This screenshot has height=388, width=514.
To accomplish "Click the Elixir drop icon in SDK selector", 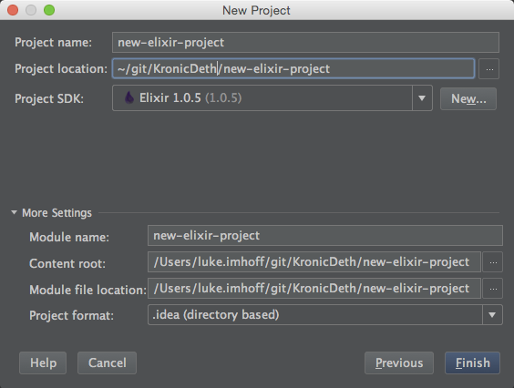I will click(129, 97).
